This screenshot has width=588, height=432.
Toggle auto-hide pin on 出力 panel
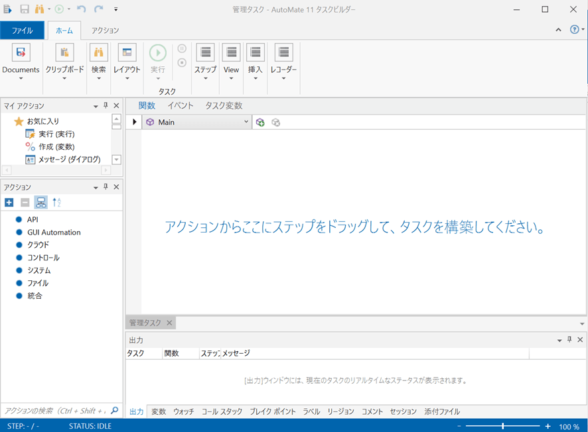pyautogui.click(x=569, y=340)
